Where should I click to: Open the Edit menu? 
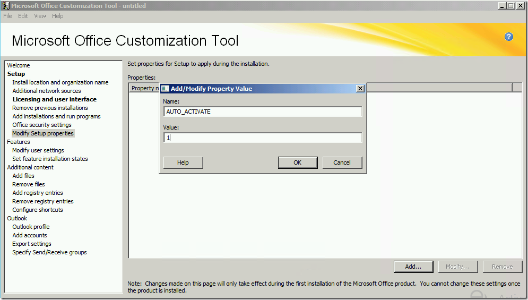[23, 16]
